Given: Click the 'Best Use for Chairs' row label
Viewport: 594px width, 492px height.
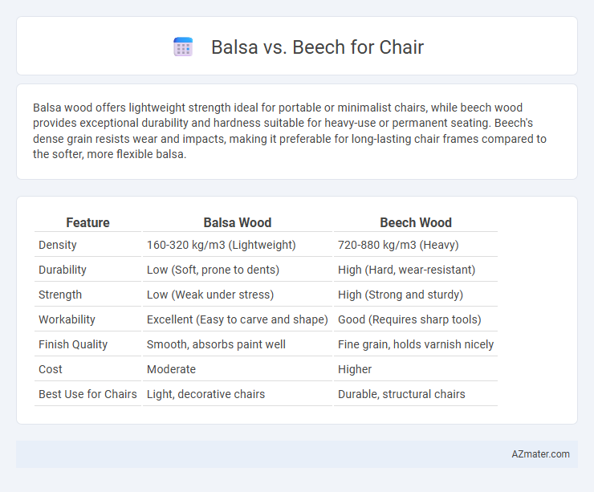Looking at the screenshot, I should click(x=87, y=394).
